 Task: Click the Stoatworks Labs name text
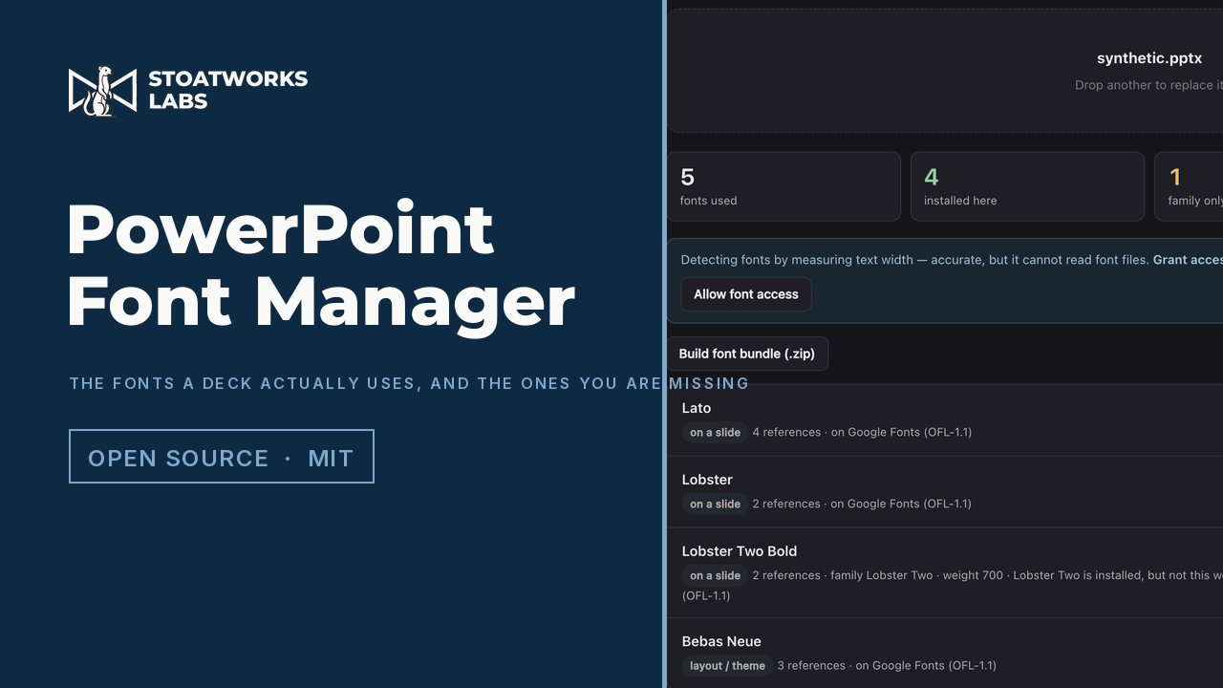coord(227,90)
